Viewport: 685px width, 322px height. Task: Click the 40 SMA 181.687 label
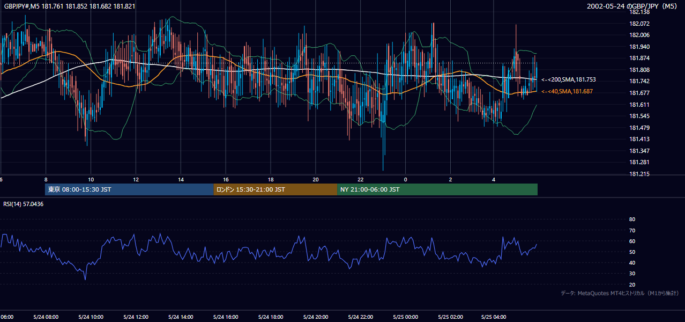(x=567, y=92)
